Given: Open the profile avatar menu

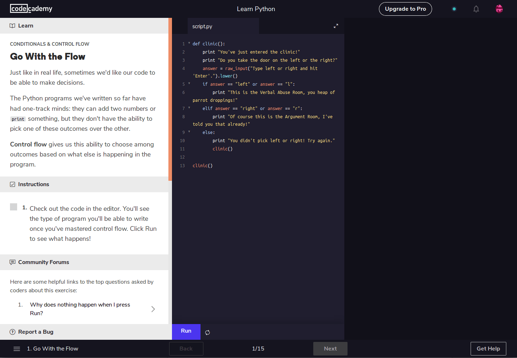Looking at the screenshot, I should (499, 9).
